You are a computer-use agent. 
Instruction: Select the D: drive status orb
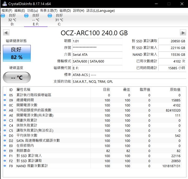pyautogui.click(x=3, y=16)
